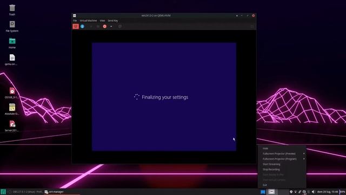Open the clipboard paperclip tray icon

(x=300, y=192)
